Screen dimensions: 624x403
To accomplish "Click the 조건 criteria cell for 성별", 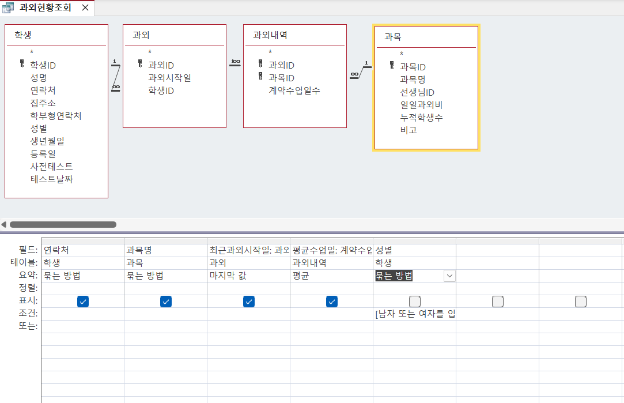I will pyautogui.click(x=414, y=314).
